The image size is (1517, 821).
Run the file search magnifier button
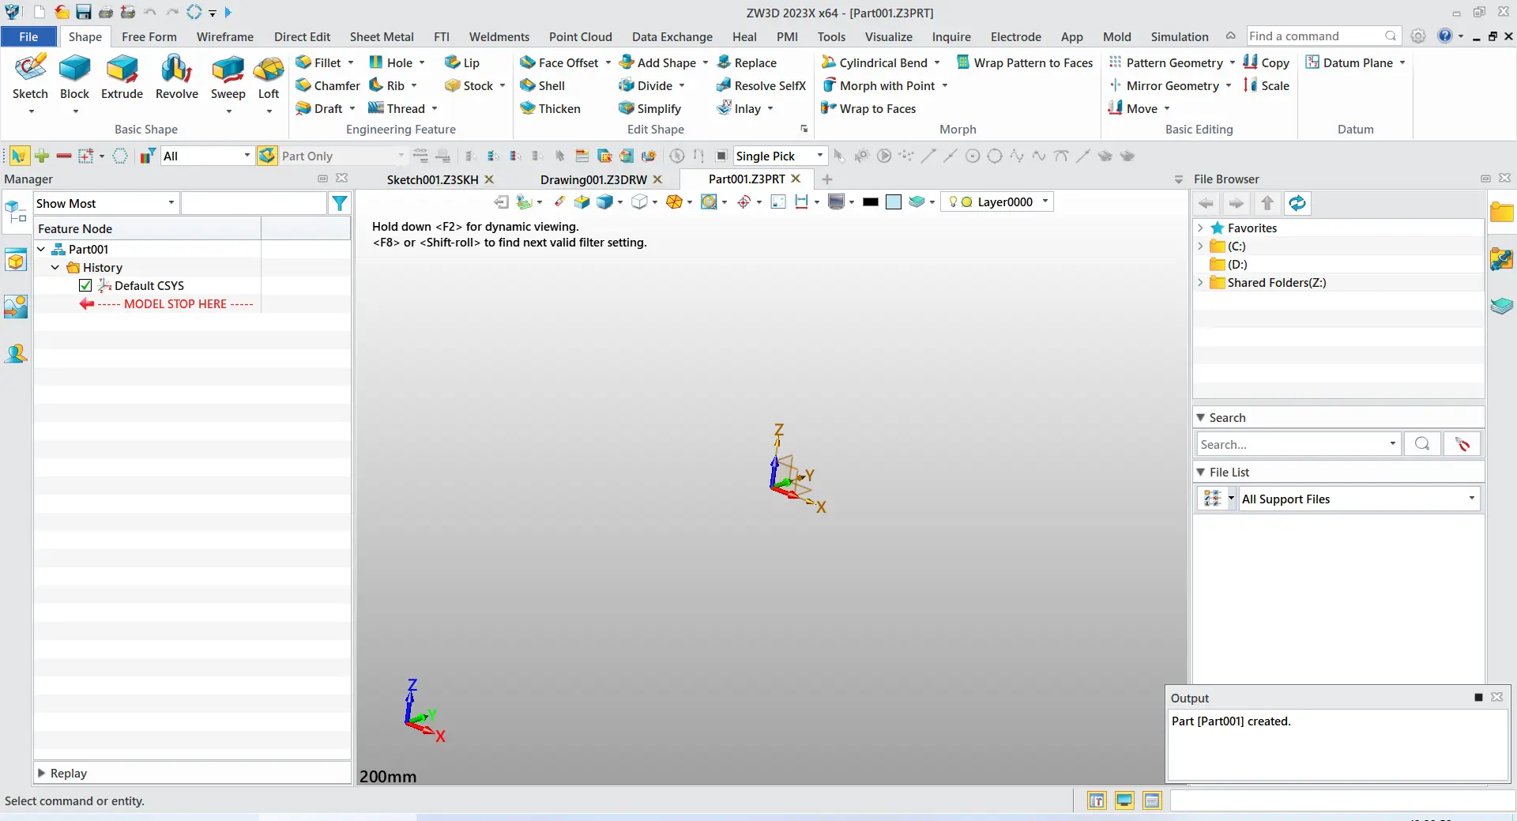point(1422,444)
